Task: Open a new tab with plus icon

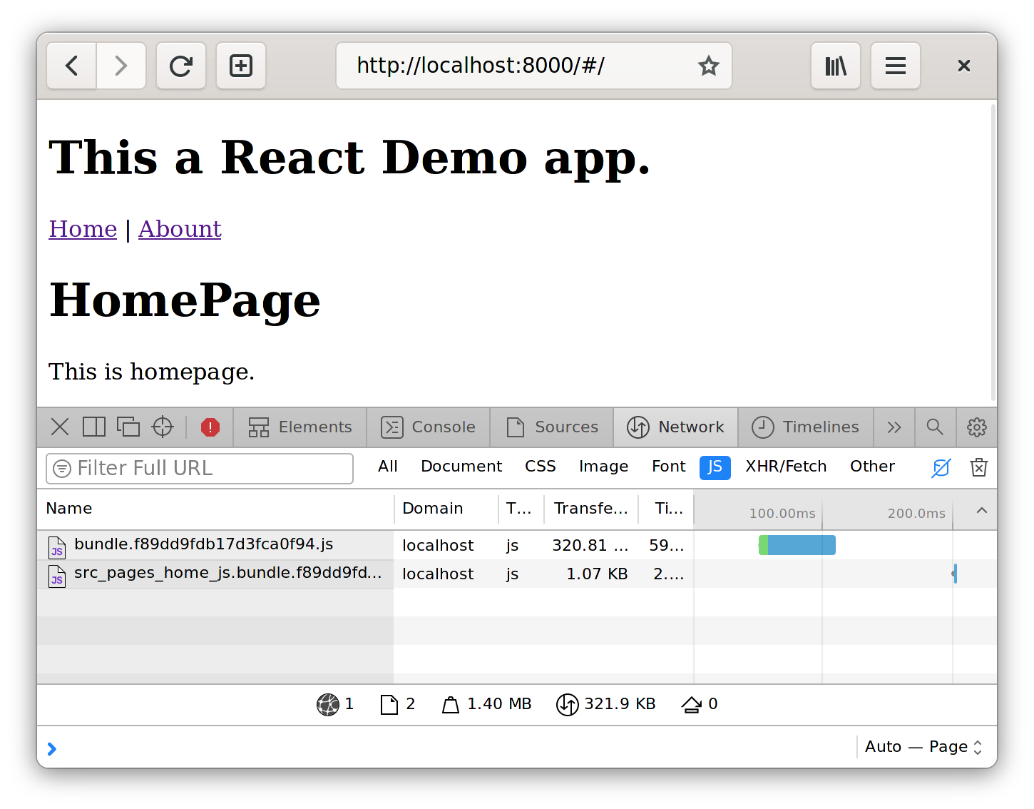Action: point(241,66)
